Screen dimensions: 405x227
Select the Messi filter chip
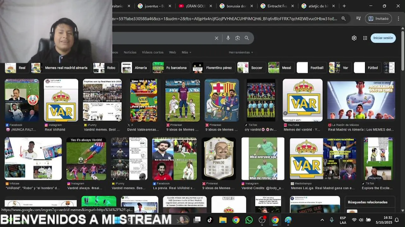coord(281,68)
